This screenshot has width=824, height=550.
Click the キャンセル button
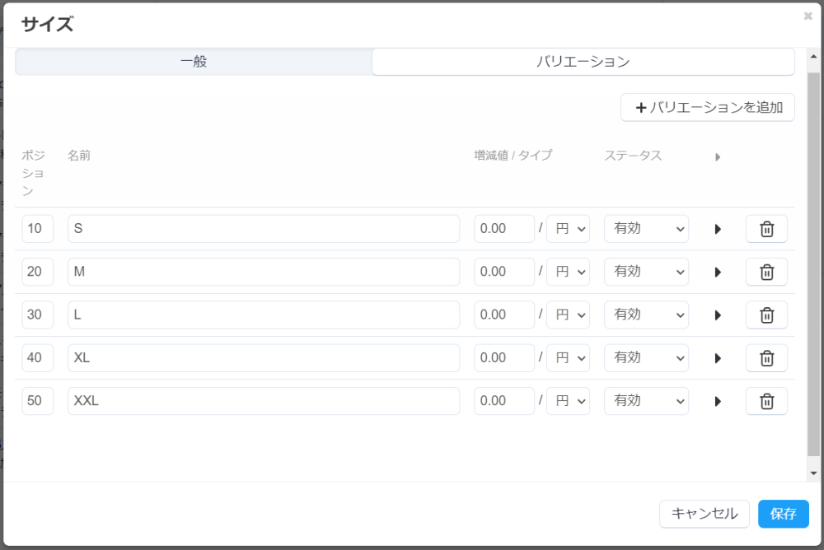coord(705,514)
